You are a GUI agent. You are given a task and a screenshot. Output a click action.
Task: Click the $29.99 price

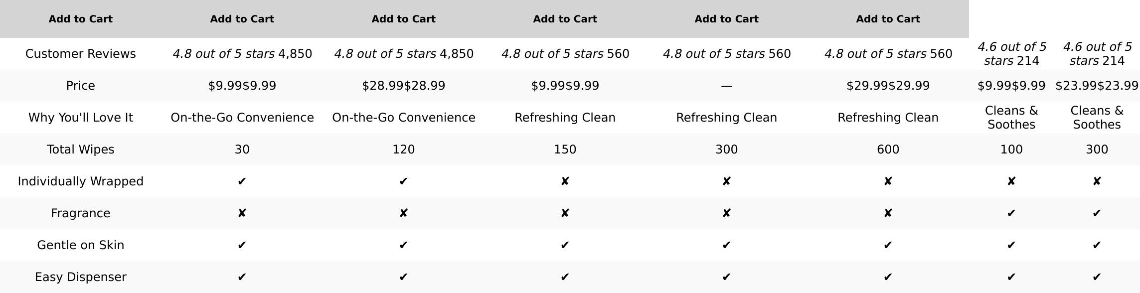coord(888,86)
